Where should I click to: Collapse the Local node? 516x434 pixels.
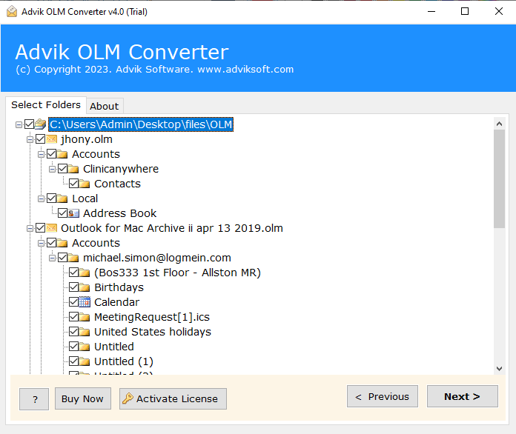[41, 198]
